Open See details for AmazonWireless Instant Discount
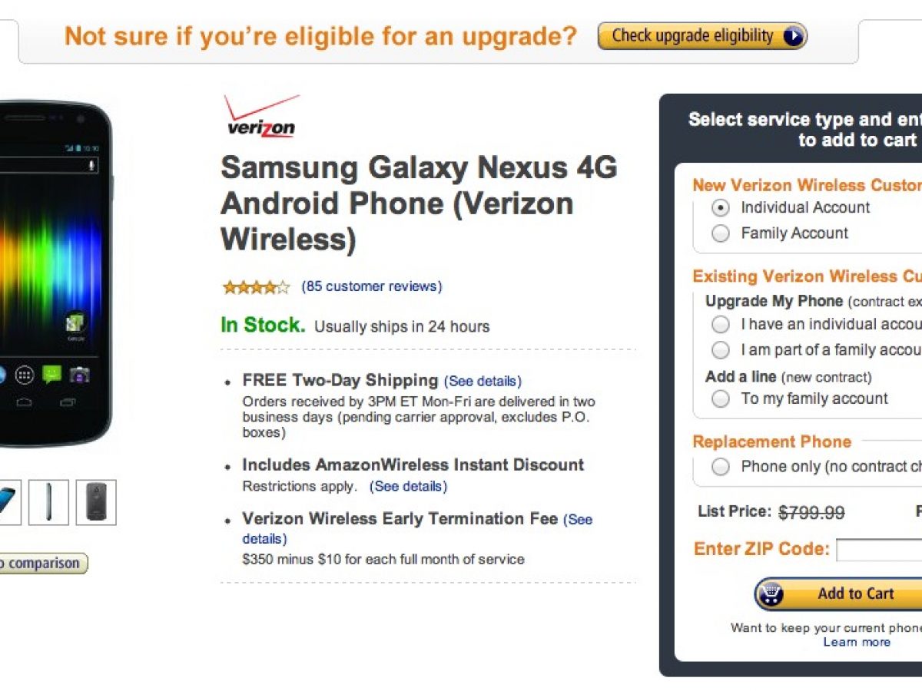 click(408, 486)
